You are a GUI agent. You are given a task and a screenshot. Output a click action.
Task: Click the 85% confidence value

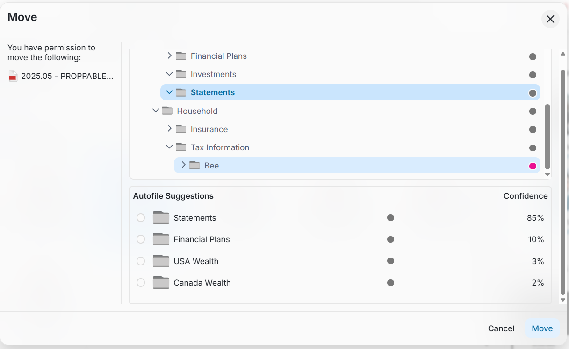535,218
